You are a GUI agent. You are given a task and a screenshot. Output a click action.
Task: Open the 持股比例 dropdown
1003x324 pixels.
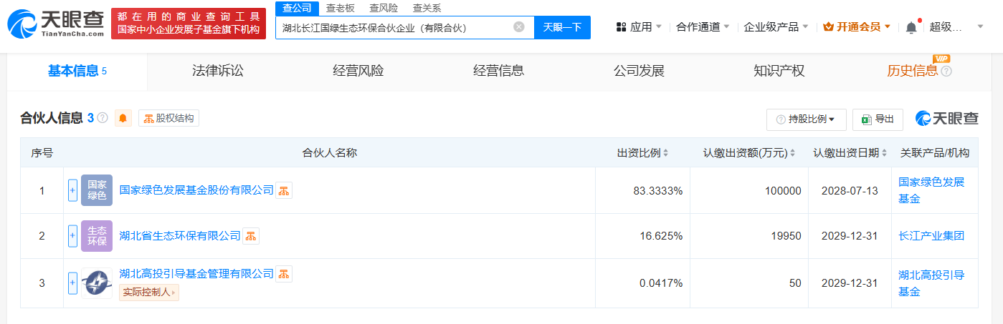pyautogui.click(x=807, y=119)
